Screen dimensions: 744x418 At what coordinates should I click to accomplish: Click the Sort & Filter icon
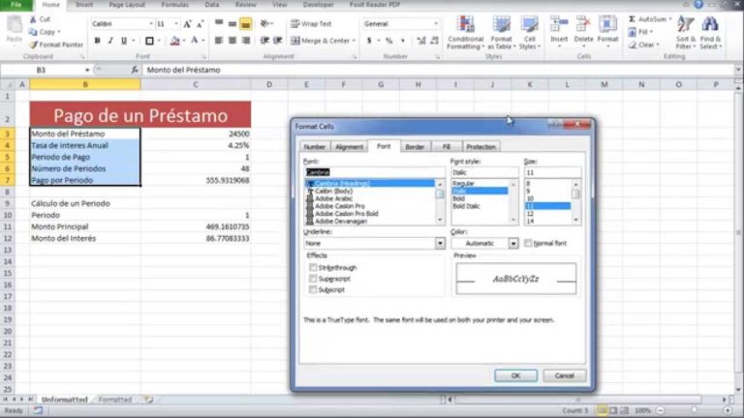coord(686,24)
